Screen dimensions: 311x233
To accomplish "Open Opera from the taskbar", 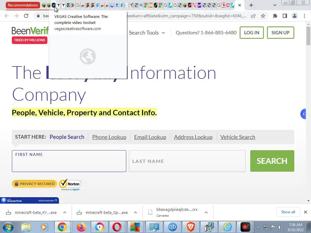I will coord(117,227).
